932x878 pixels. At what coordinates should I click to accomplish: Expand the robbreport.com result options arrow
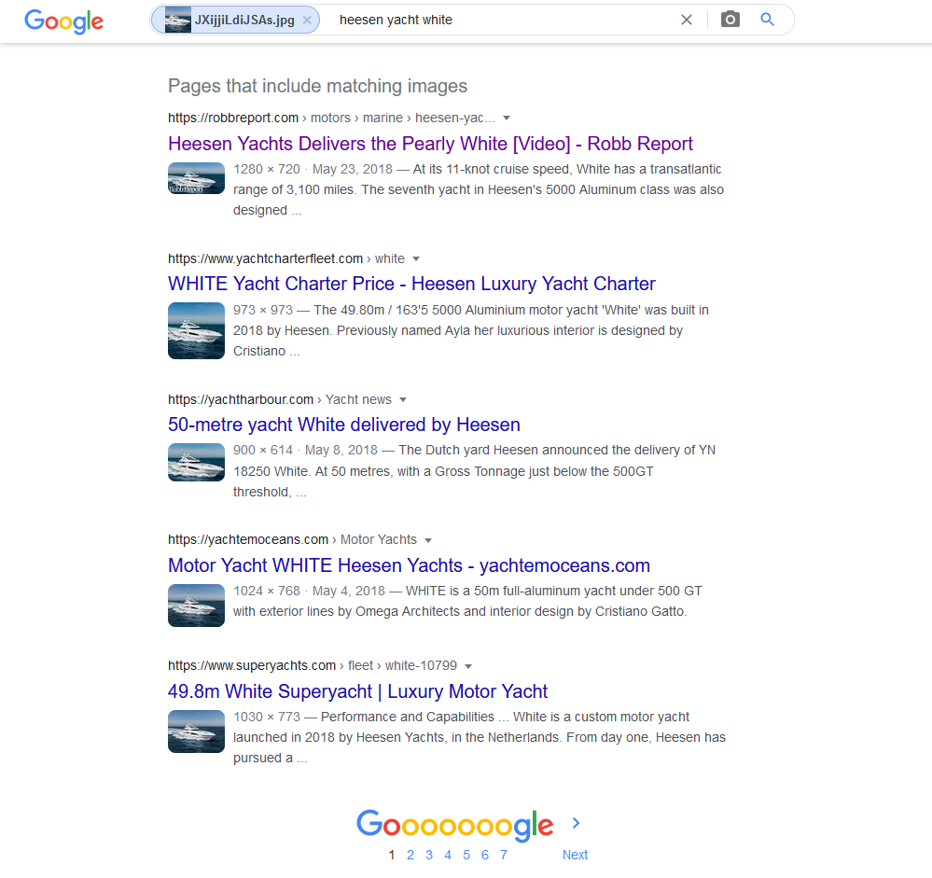507,118
